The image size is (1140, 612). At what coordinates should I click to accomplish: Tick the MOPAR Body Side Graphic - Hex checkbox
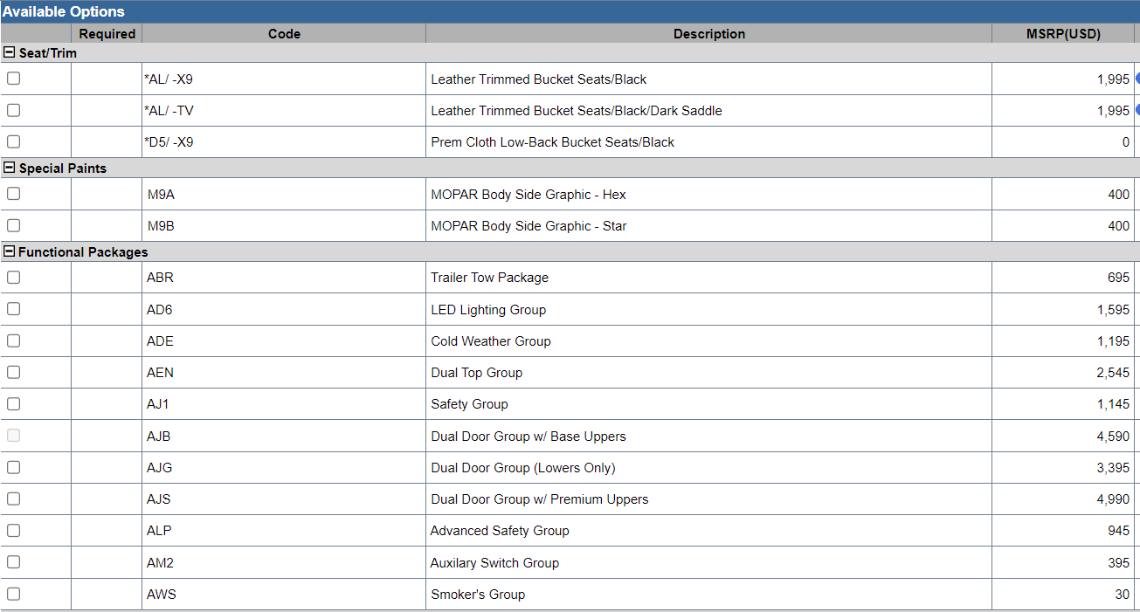(x=13, y=194)
